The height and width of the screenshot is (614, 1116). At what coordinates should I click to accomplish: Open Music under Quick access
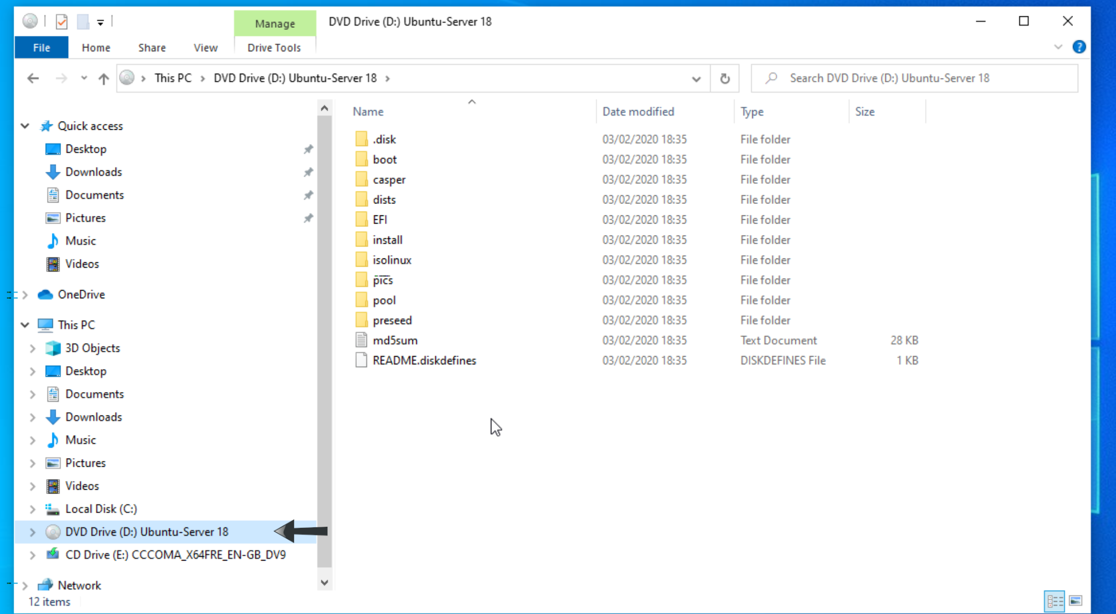click(80, 240)
